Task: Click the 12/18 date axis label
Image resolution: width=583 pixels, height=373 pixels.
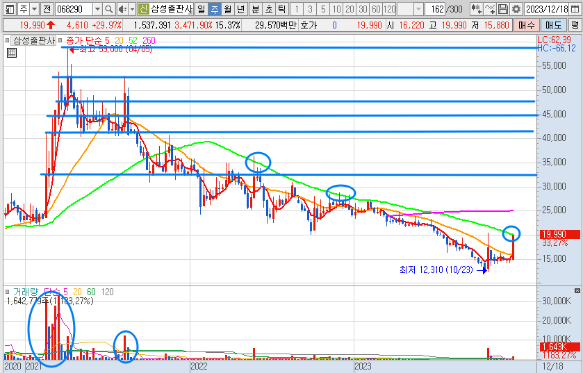Action: [x=552, y=366]
